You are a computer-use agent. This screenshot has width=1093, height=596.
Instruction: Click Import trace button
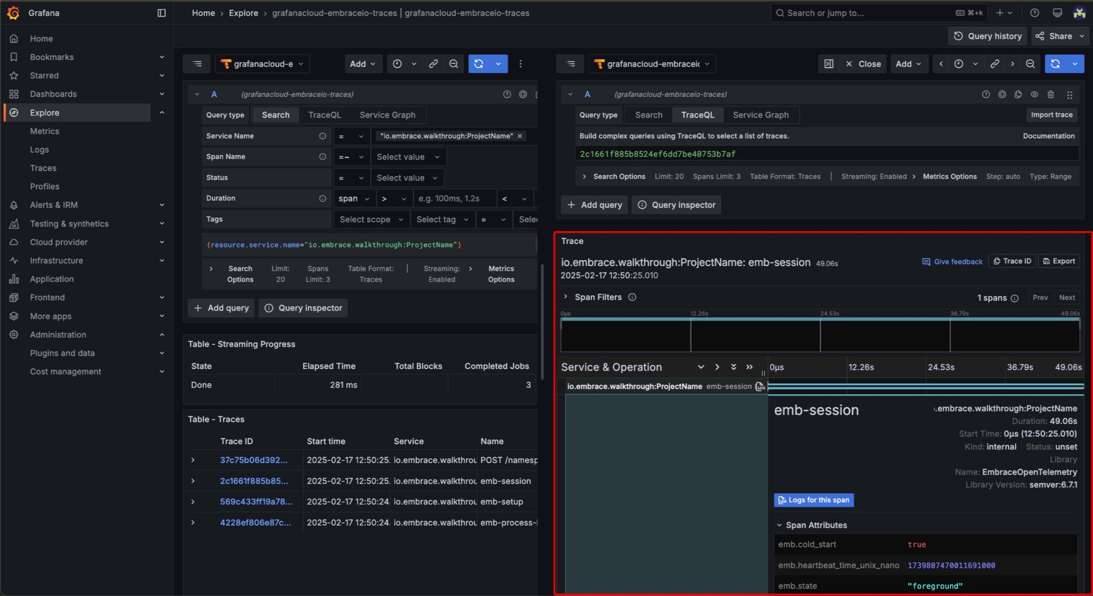pos(1052,115)
